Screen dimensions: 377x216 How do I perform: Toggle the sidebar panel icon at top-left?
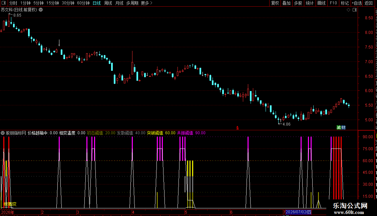coord(4,3)
